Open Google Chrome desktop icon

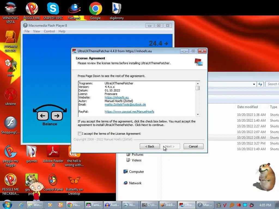click(95, 11)
